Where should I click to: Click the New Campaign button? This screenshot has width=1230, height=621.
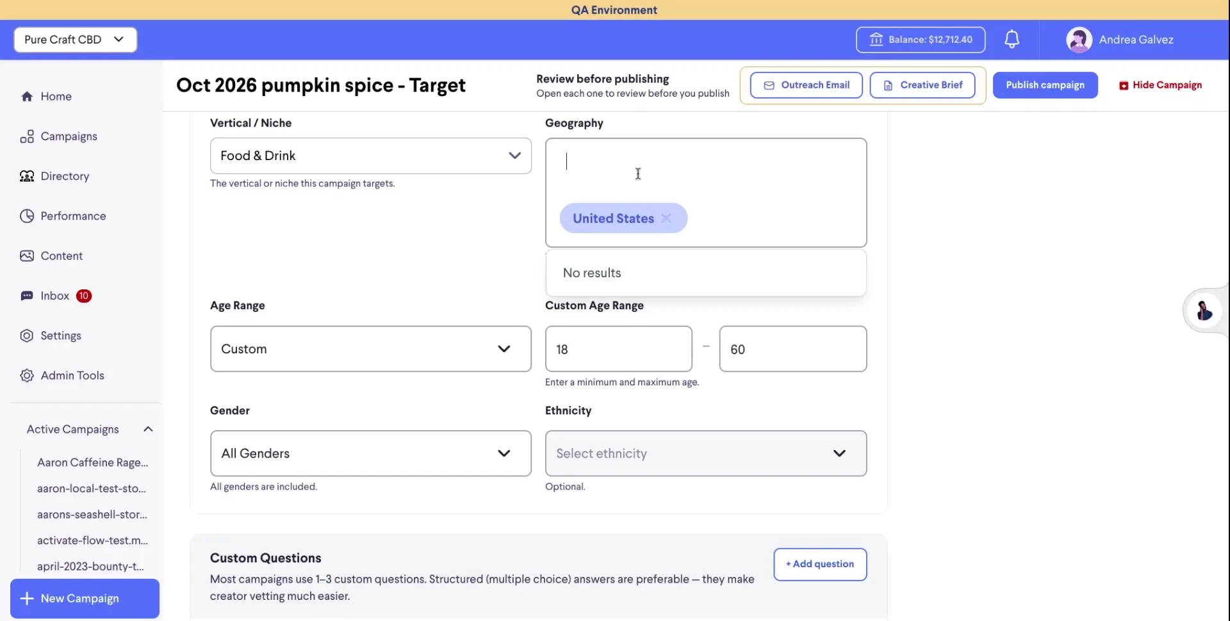pos(85,599)
